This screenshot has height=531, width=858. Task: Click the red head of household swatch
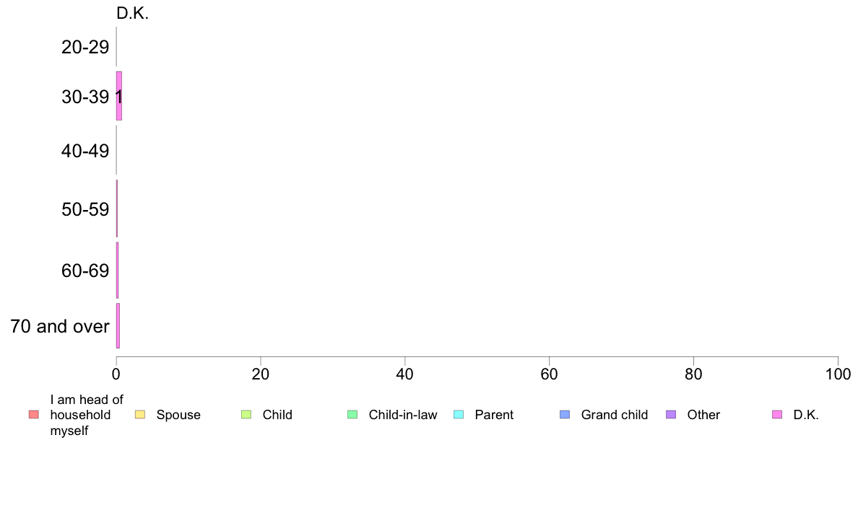[x=34, y=415]
